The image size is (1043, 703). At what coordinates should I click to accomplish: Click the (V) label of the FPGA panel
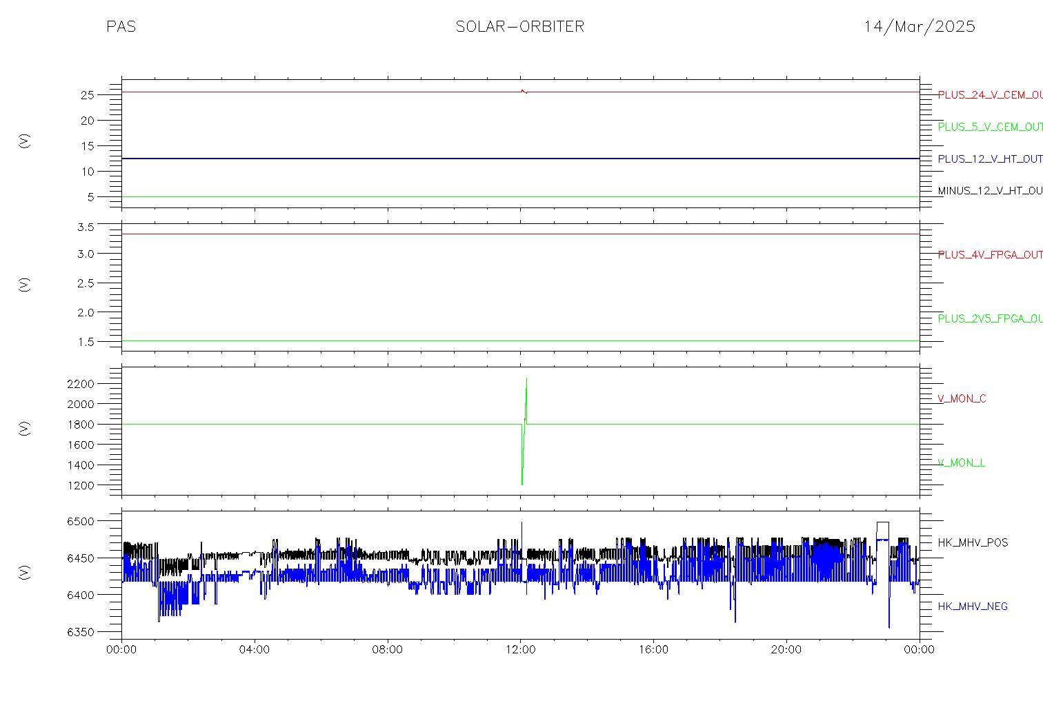pyautogui.click(x=25, y=285)
